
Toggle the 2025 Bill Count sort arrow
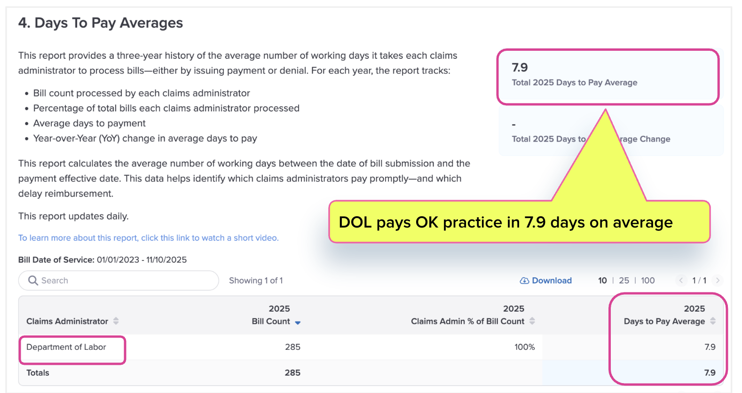(x=298, y=322)
